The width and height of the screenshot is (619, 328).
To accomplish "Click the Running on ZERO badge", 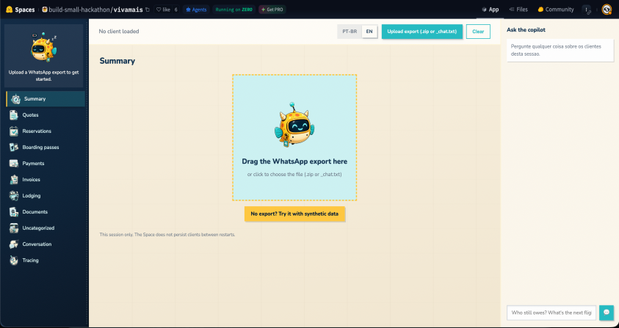I will 234,10.
